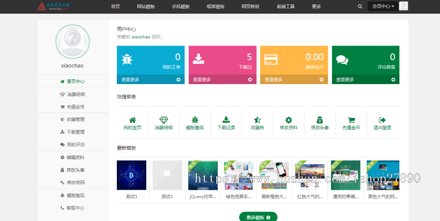Click 修改头像 icon in quick menu
This screenshot has height=221, width=440.
(x=320, y=120)
